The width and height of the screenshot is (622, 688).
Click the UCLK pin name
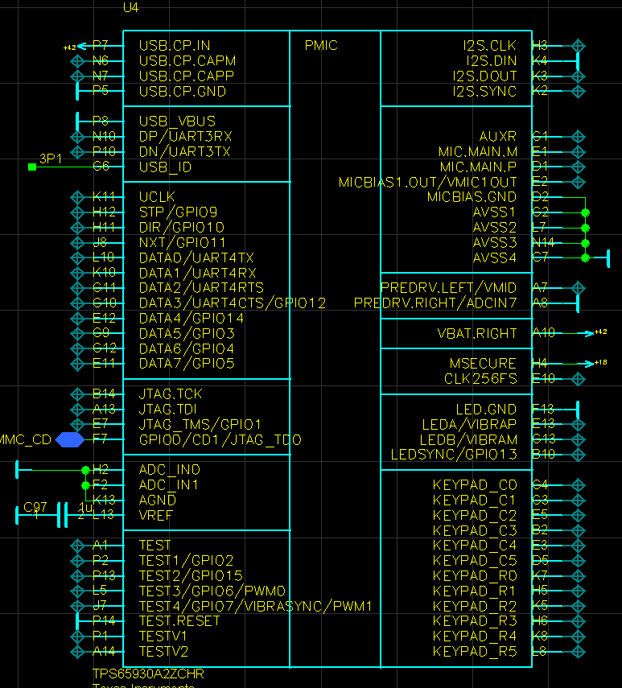157,197
